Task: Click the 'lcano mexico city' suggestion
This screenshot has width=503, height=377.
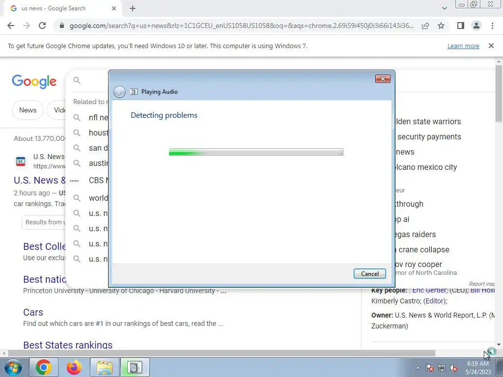Action: tap(426, 167)
